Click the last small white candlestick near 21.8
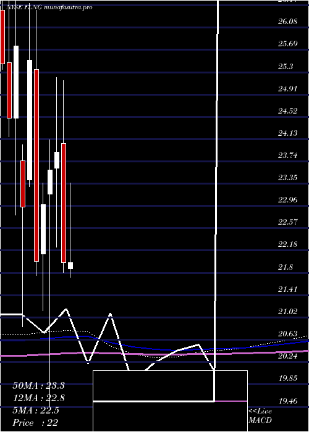 pos(70,265)
